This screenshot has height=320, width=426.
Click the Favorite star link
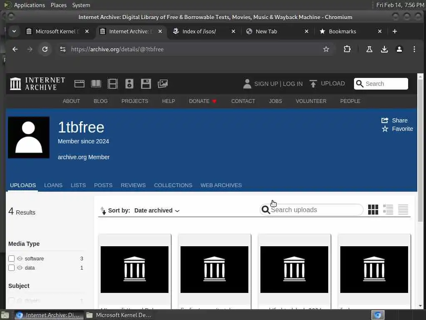tap(397, 129)
